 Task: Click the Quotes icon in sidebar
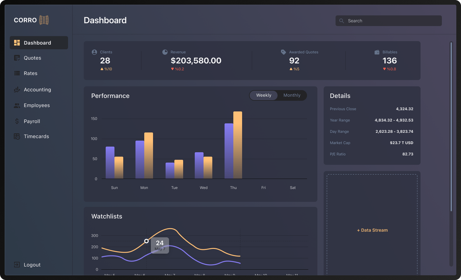(x=17, y=58)
